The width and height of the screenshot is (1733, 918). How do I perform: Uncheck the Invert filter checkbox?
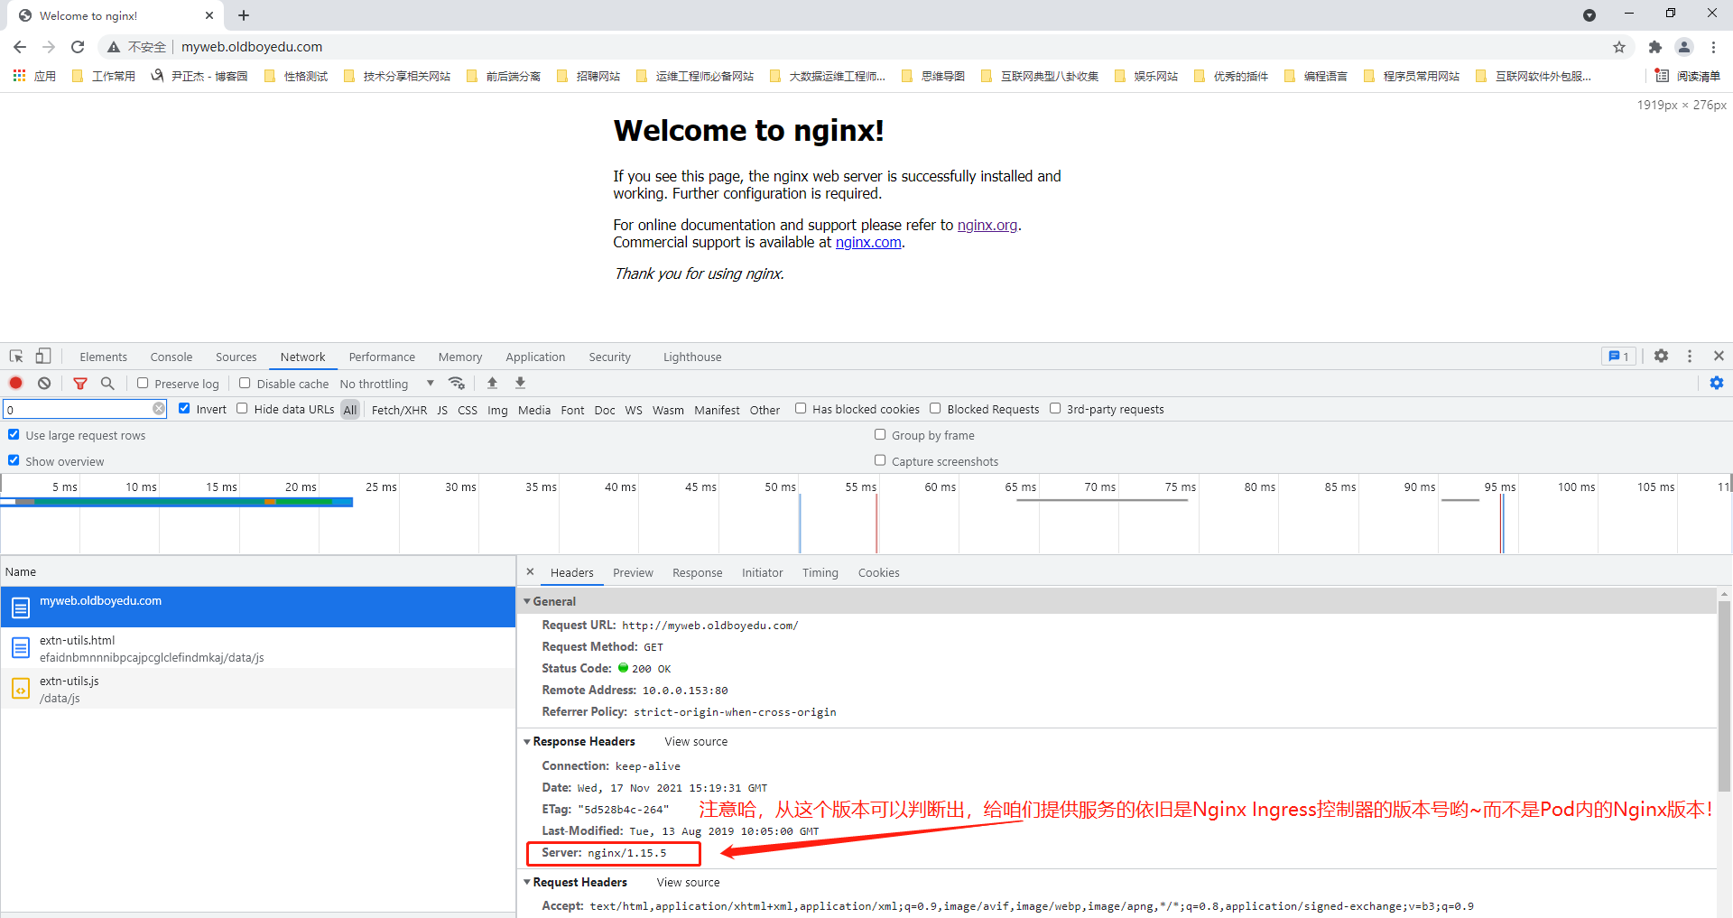click(x=184, y=409)
